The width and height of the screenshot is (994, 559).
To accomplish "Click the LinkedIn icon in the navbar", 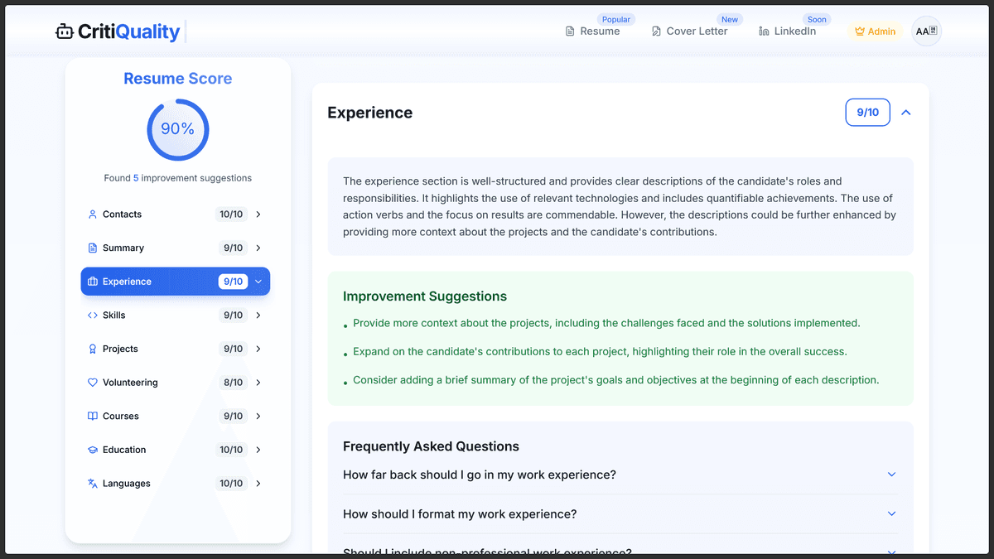I will click(x=764, y=31).
